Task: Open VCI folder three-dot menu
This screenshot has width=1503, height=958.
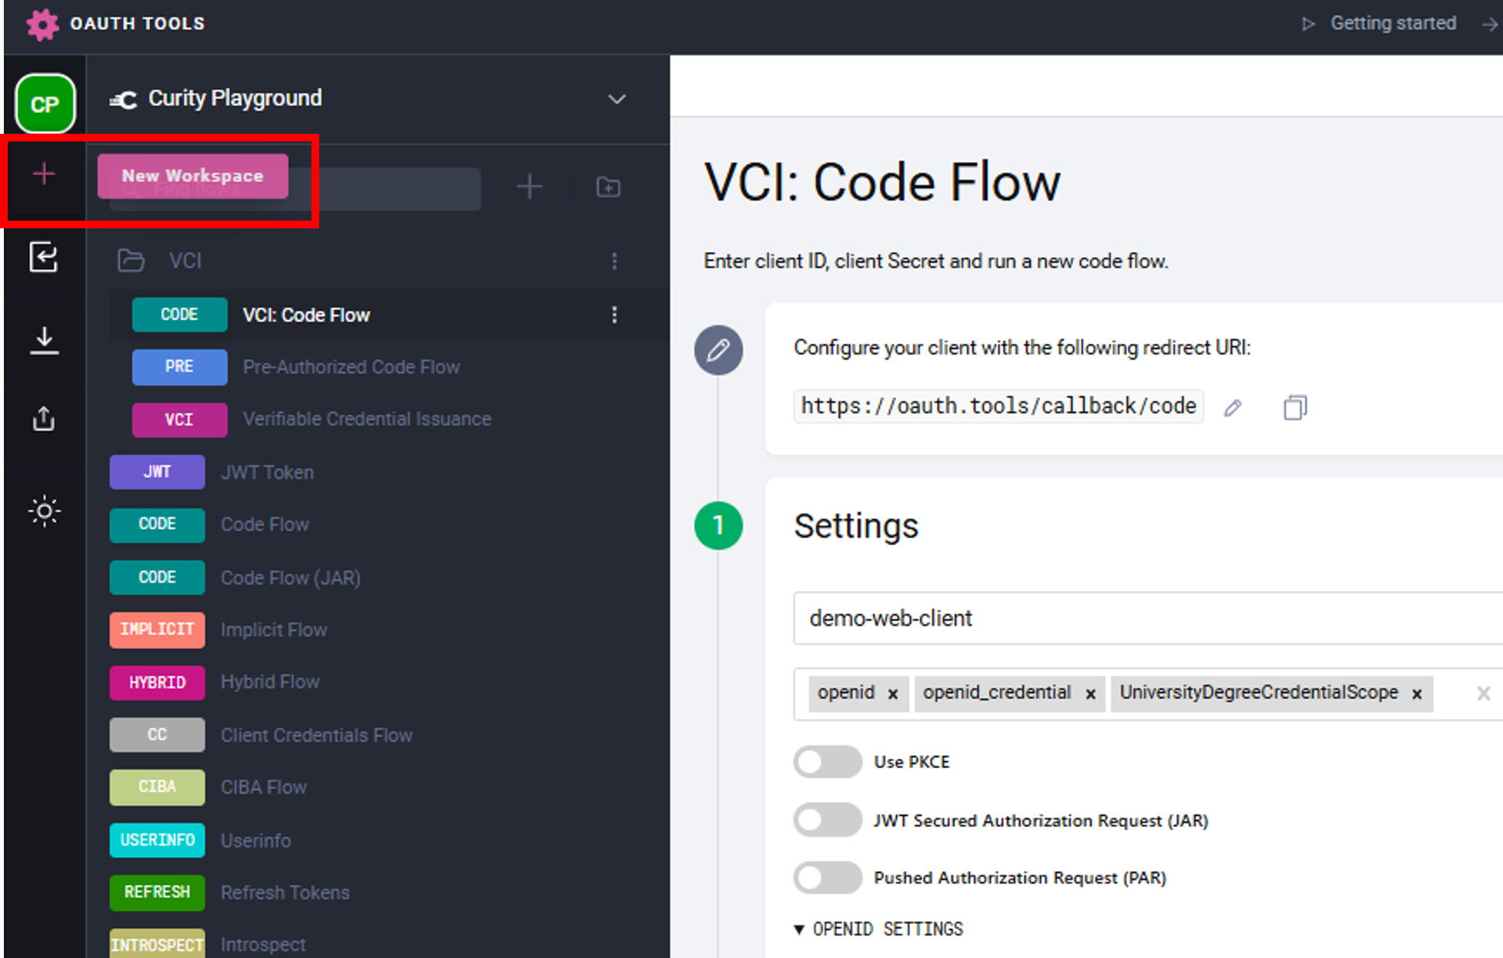Action: click(615, 261)
